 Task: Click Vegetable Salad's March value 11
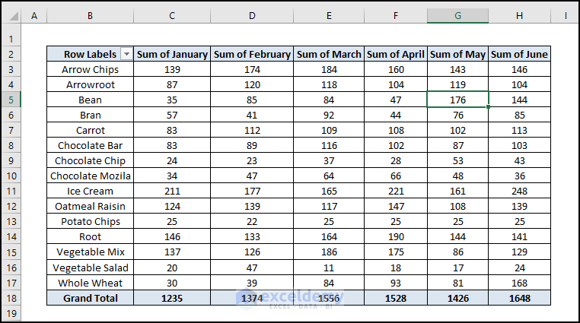[329, 268]
